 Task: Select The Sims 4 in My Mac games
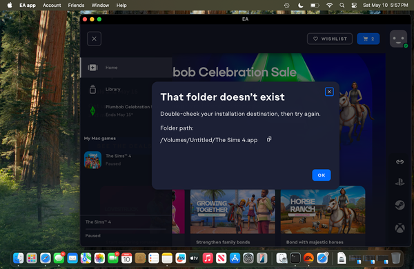[x=116, y=160]
